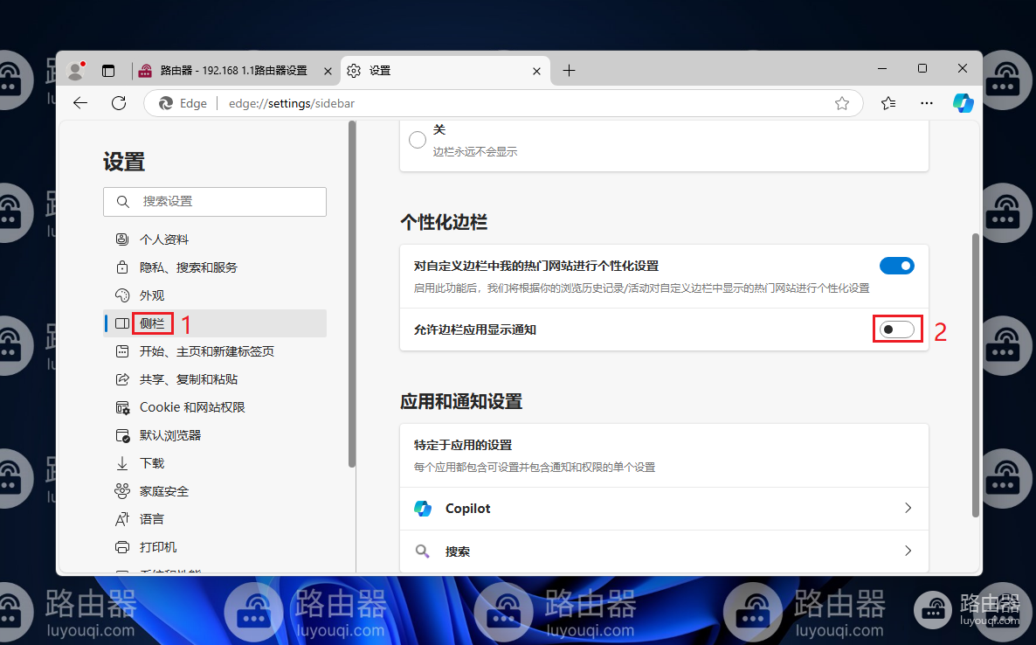Open the Copilot icon in toolbar
Image resolution: width=1036 pixels, height=645 pixels.
coord(963,103)
